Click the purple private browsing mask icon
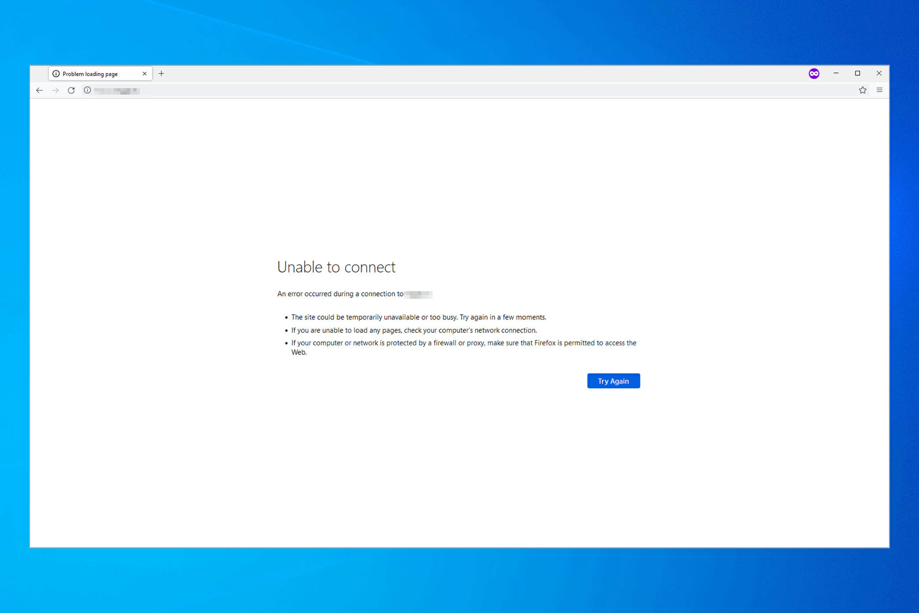Viewport: 919px width, 613px height. pos(814,73)
